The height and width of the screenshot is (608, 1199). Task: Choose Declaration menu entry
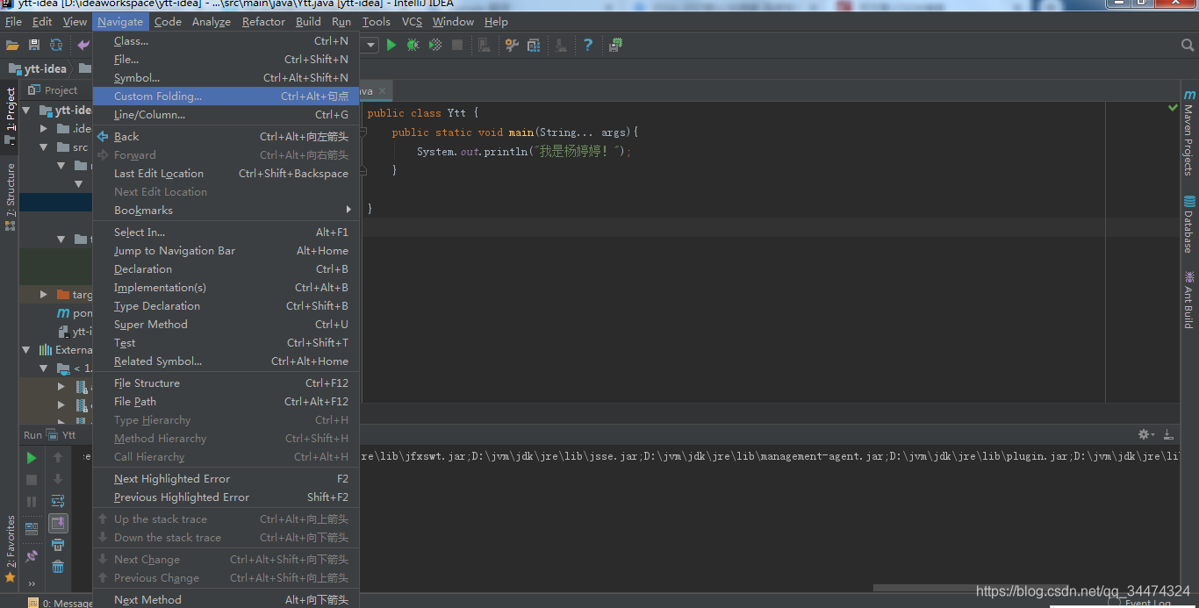pos(226,269)
